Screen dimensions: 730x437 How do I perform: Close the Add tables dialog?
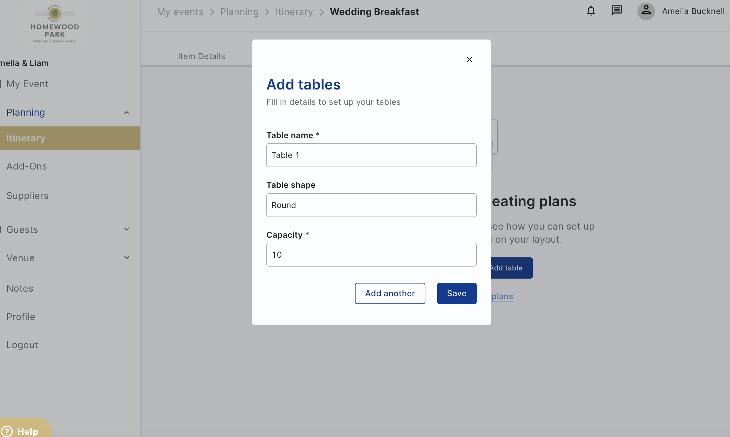click(x=469, y=59)
